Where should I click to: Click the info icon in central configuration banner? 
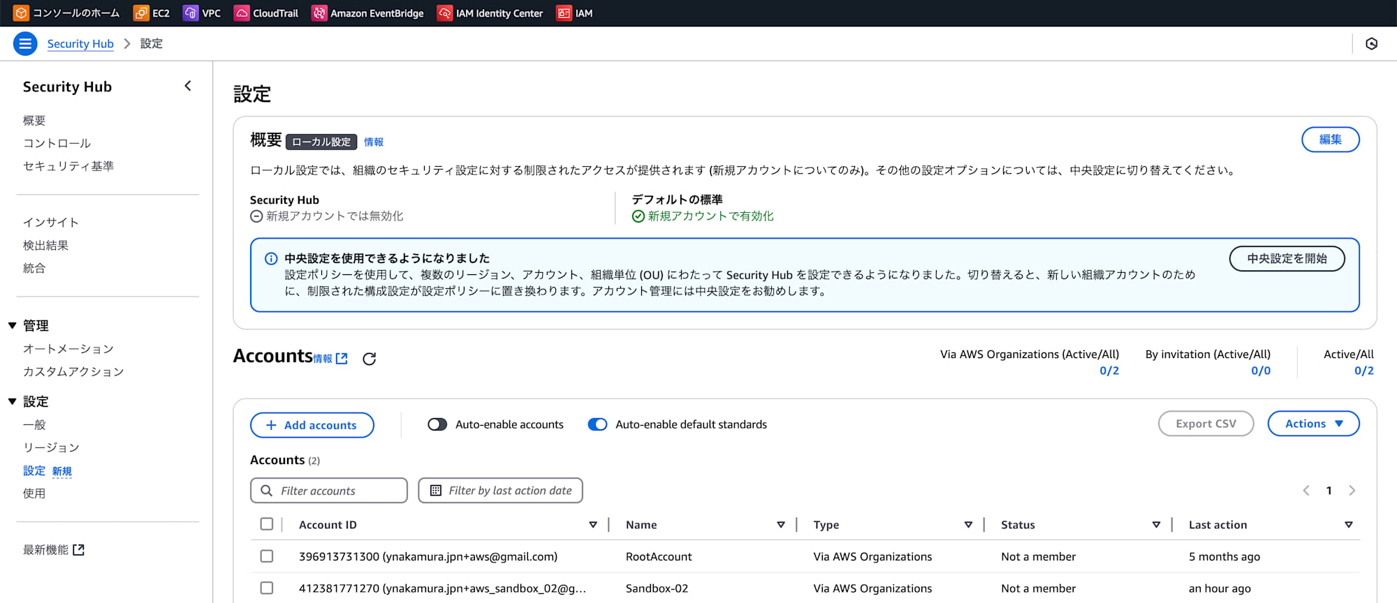pyautogui.click(x=271, y=258)
